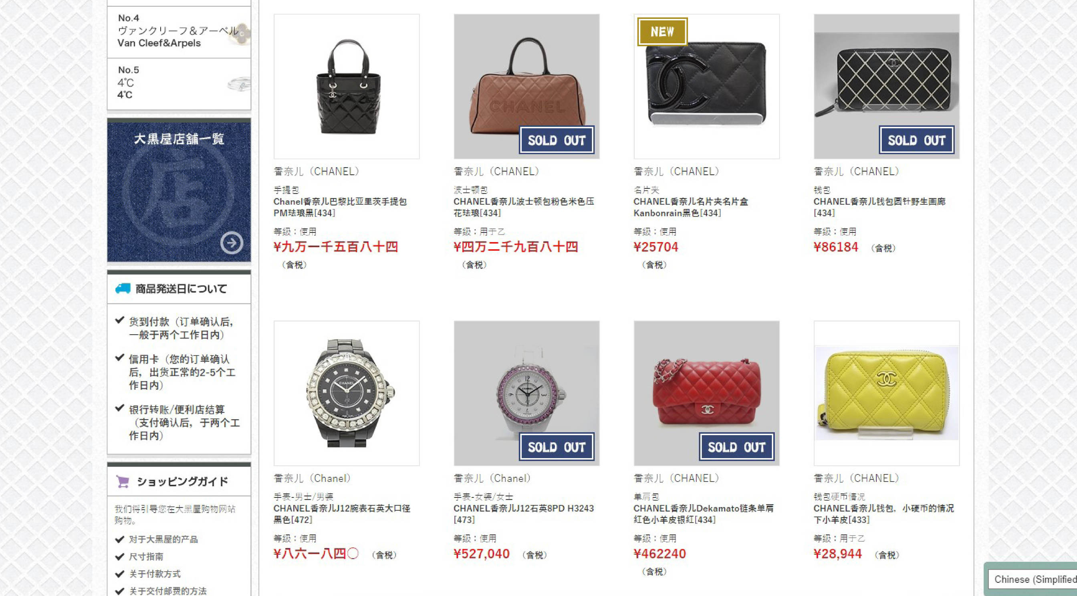Open the 大黒屋店舗一覧 store list banner
1077x596 pixels.
point(179,190)
